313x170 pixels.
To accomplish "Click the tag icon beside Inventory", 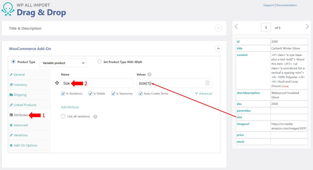I will (x=11, y=85).
